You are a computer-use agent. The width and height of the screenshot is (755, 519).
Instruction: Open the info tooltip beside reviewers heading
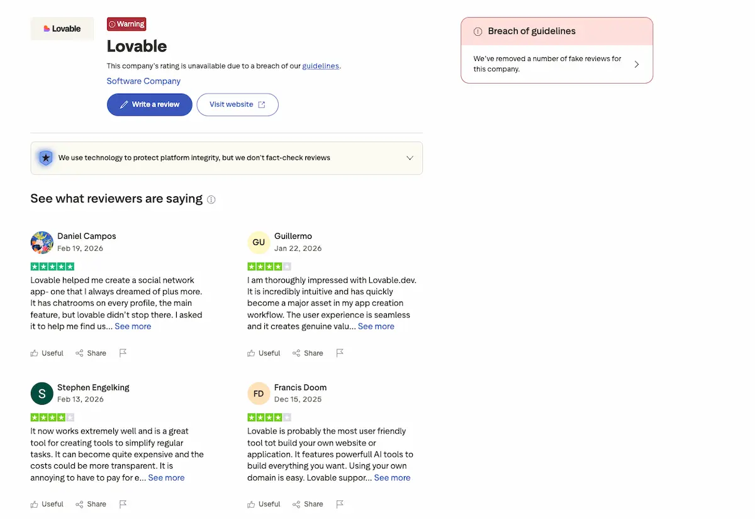coord(211,199)
